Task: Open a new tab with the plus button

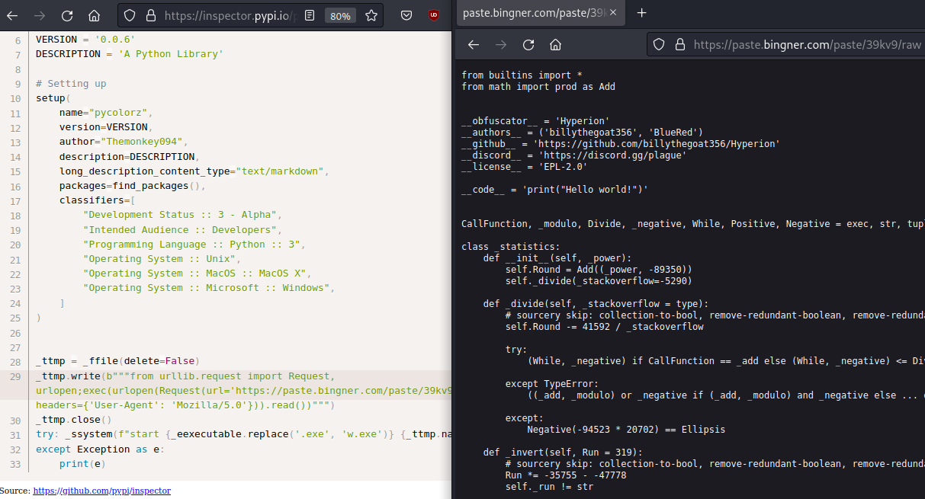Action: tap(642, 13)
